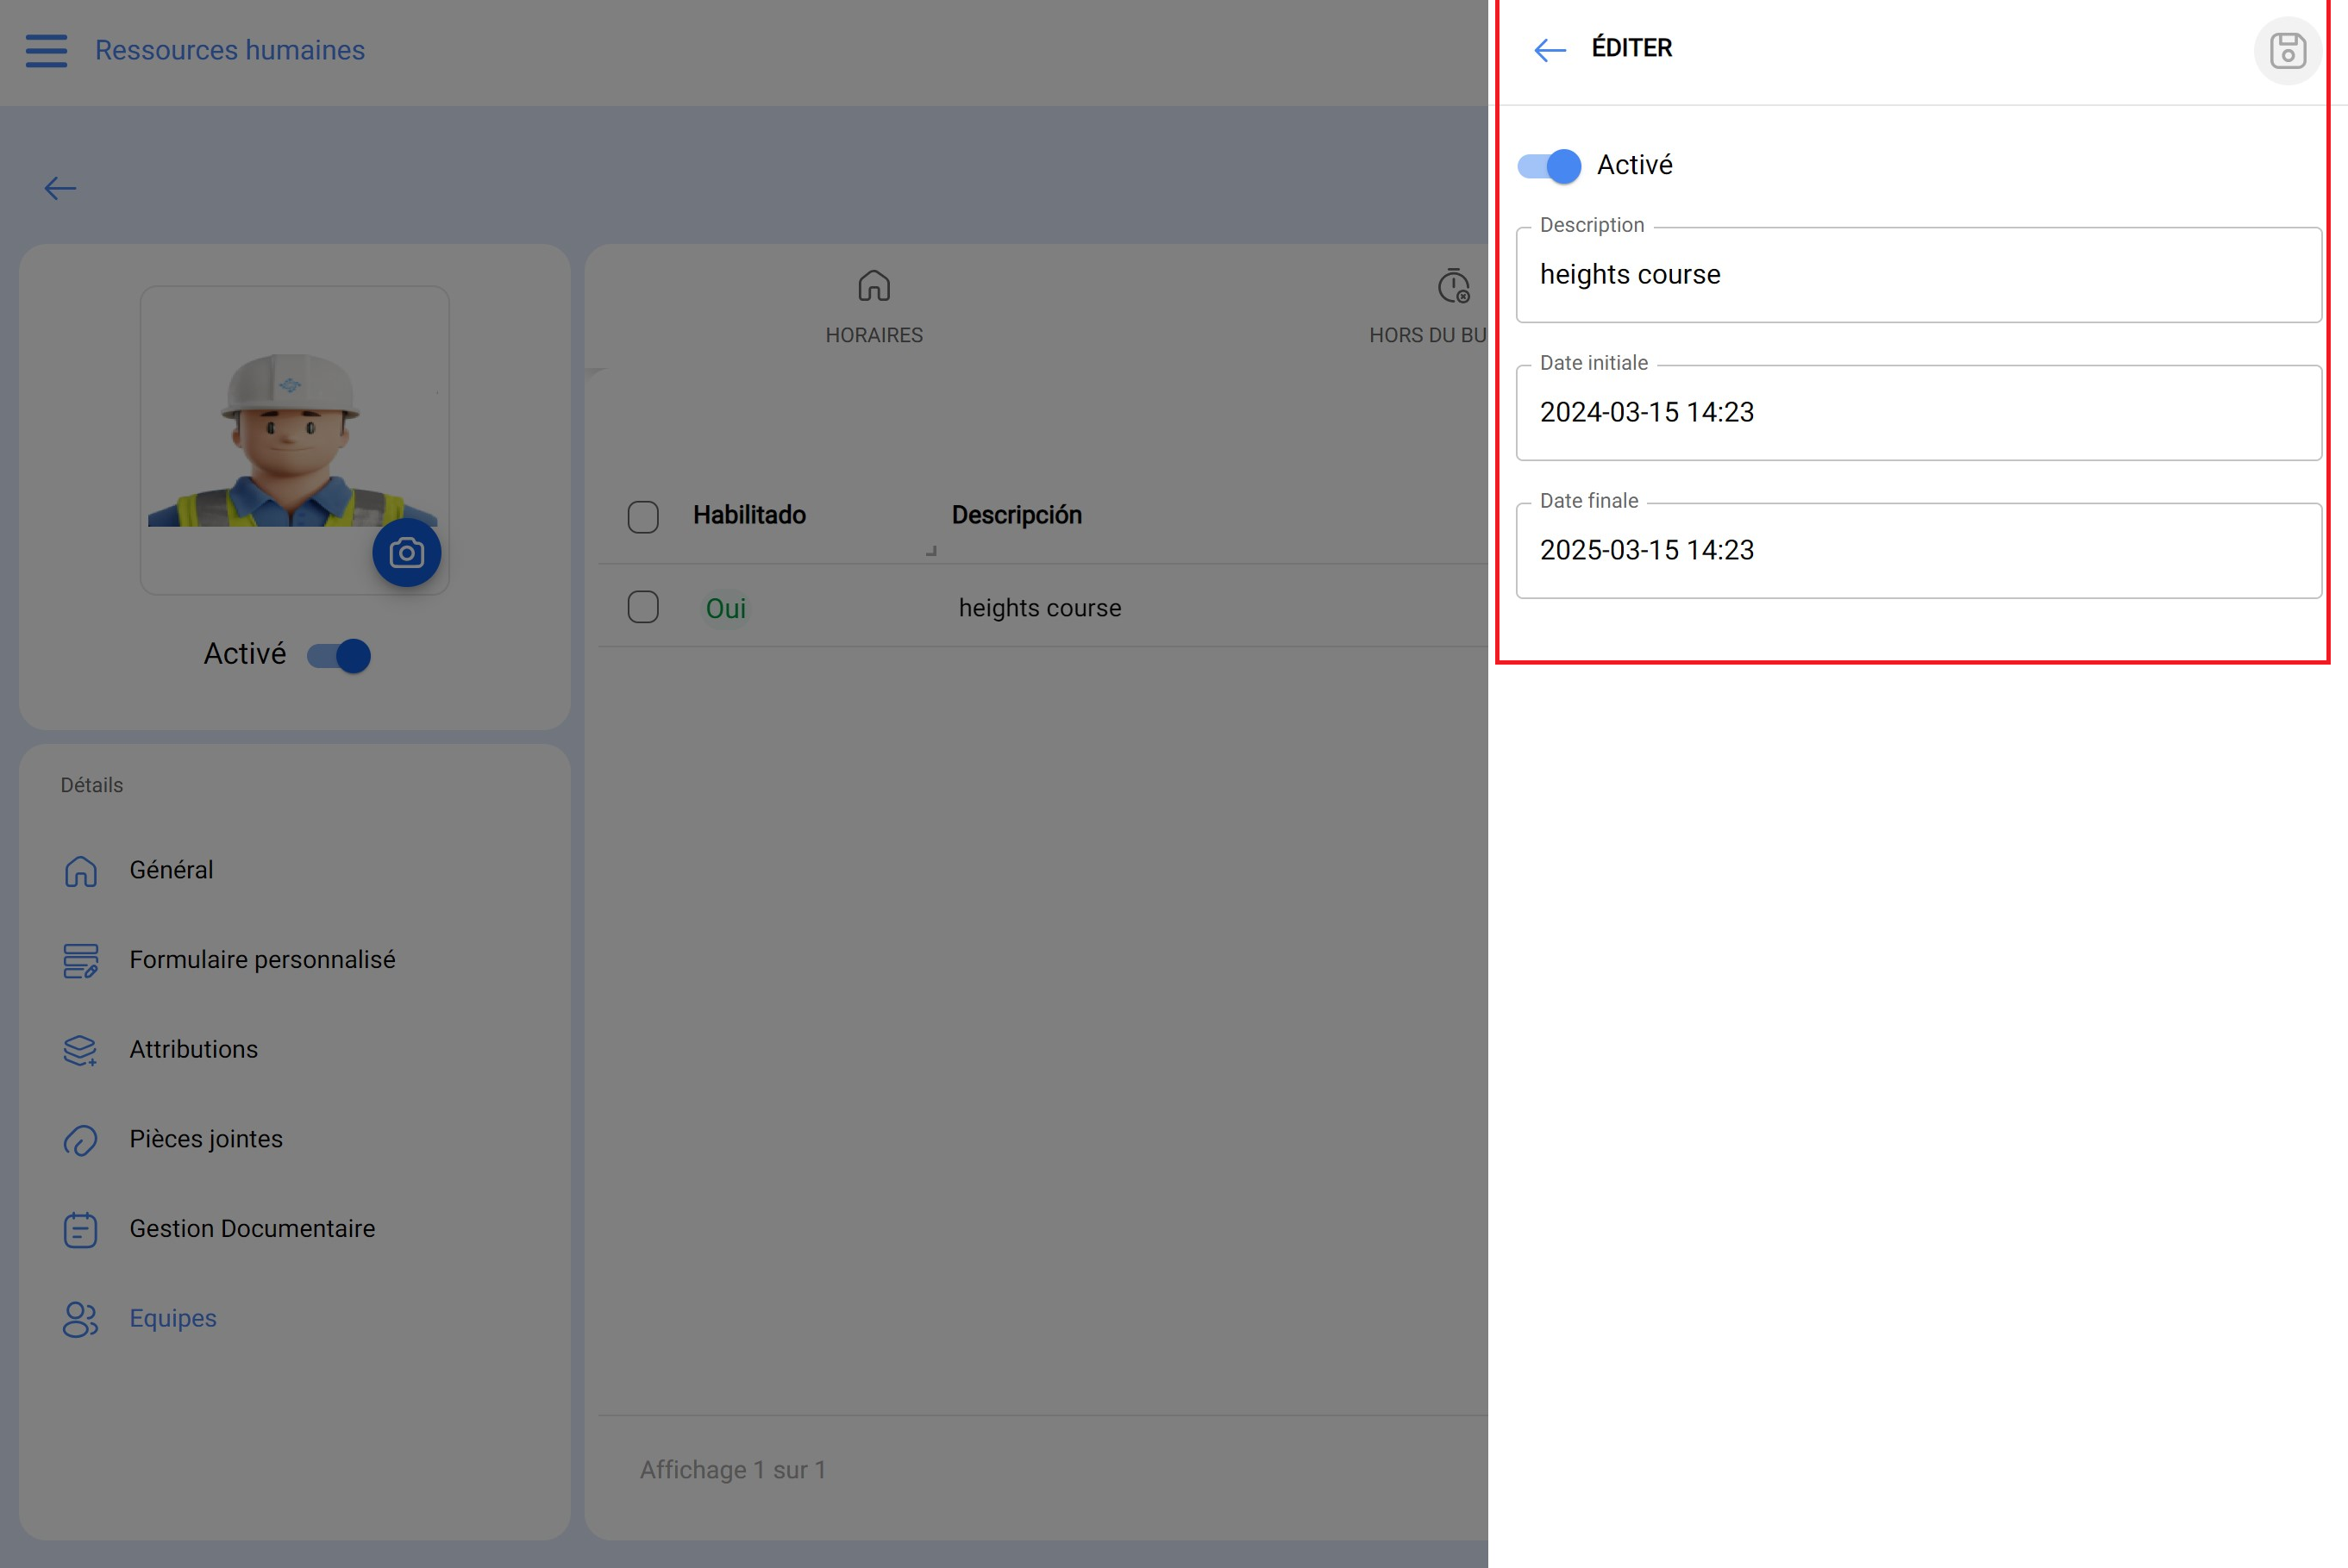
Task: Open the Equipes link
Action: (172, 1318)
